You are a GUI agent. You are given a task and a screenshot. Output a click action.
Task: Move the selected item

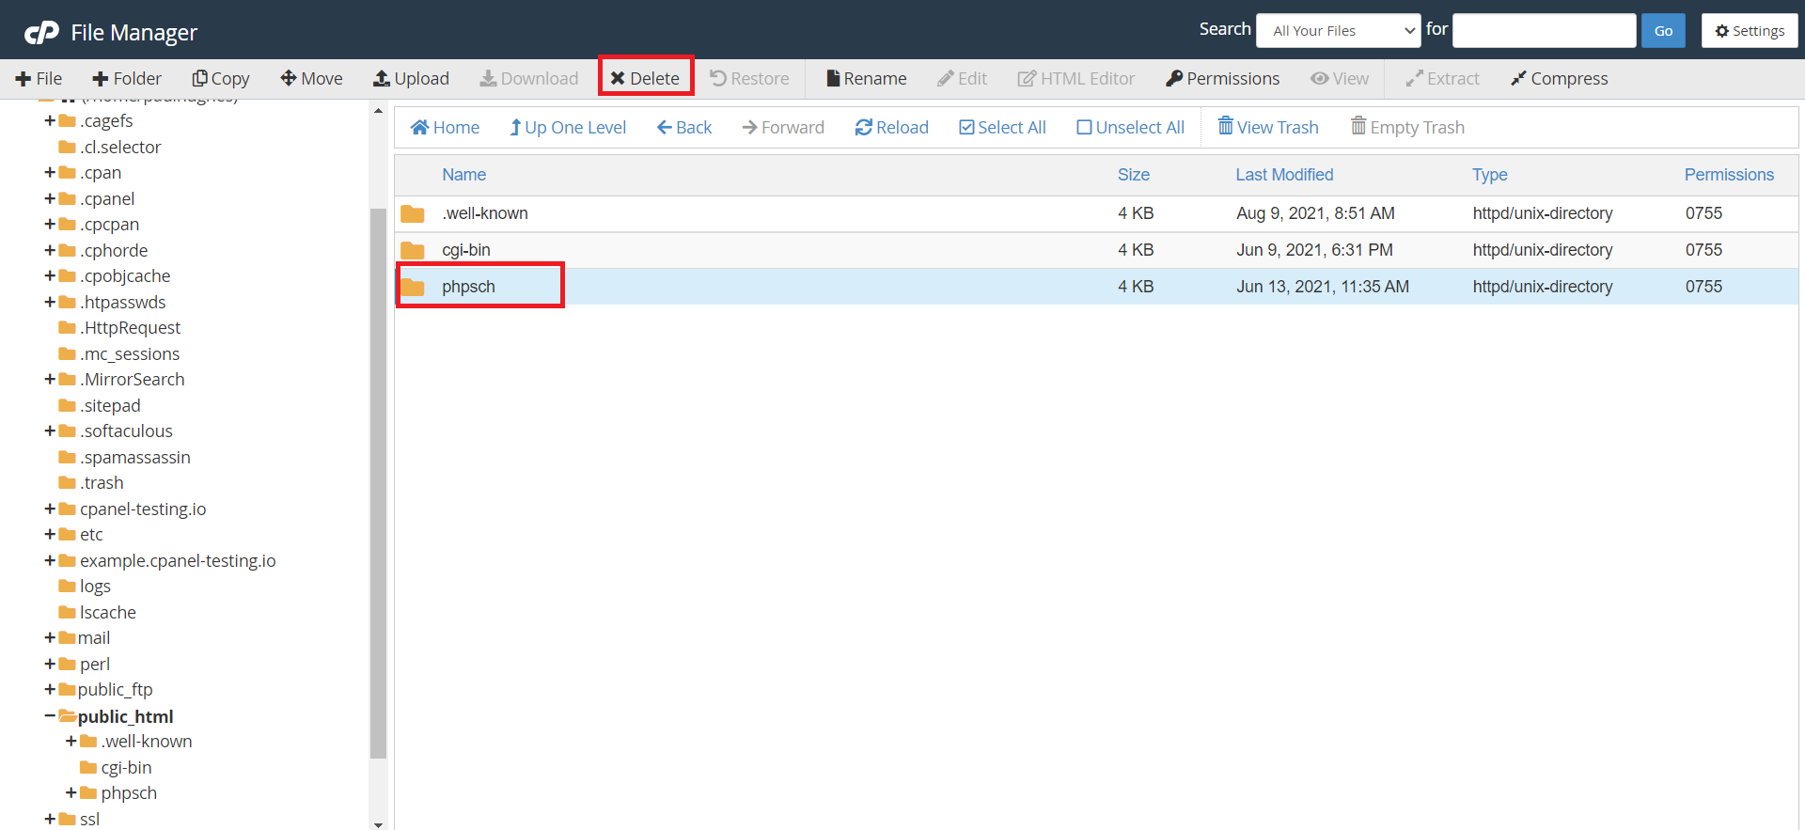click(311, 79)
